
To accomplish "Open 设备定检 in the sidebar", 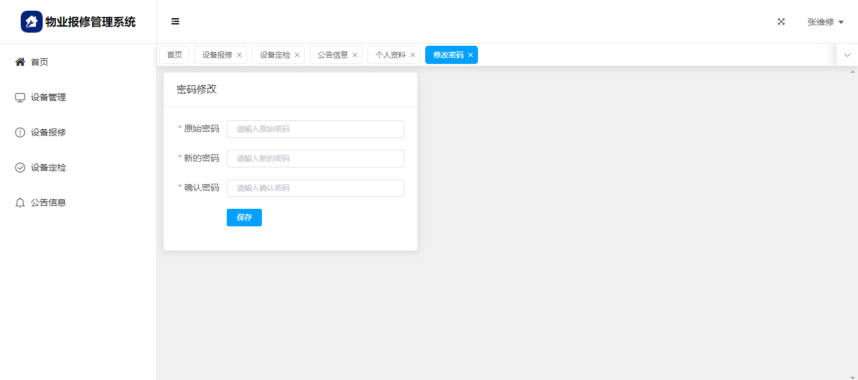I will click(79, 167).
